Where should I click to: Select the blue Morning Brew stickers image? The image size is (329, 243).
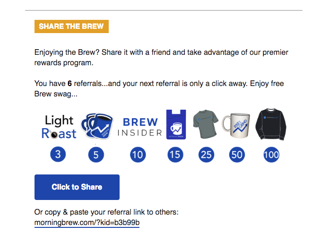[97, 126]
